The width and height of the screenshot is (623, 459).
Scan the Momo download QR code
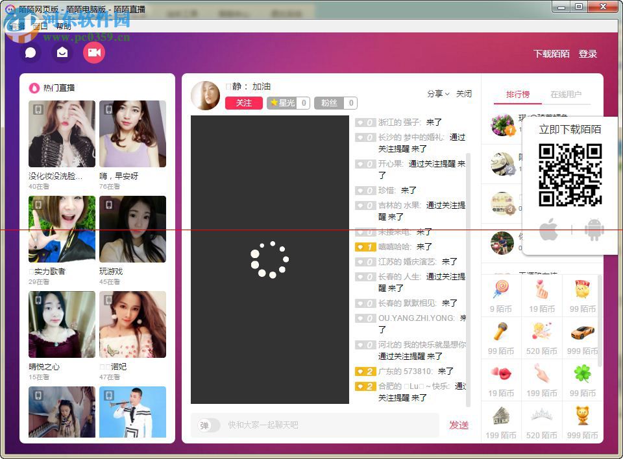click(x=570, y=175)
